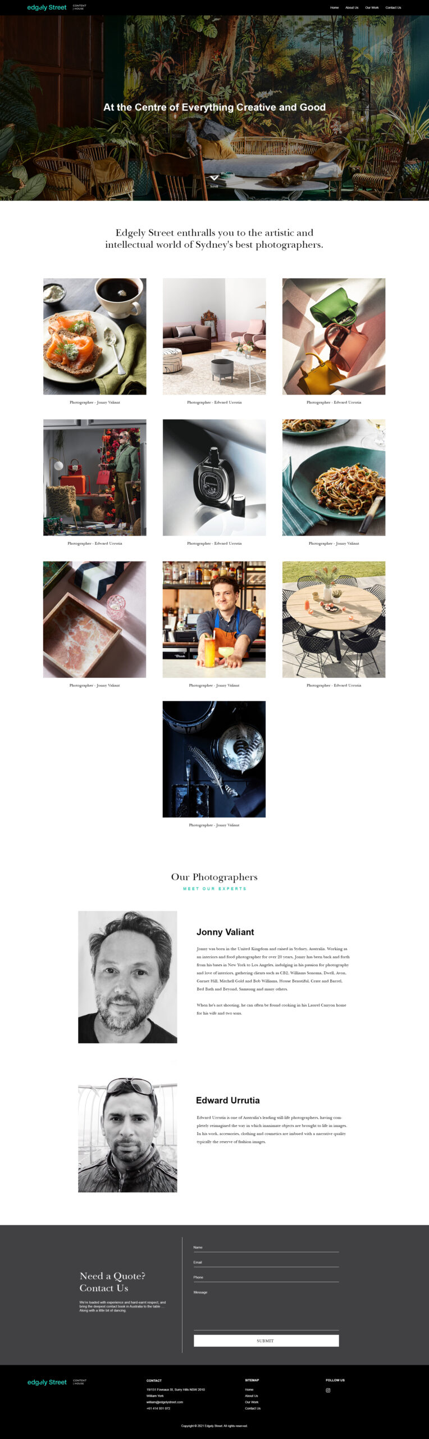
Task: View the bartender holding cocktails photo
Action: pos(214,619)
